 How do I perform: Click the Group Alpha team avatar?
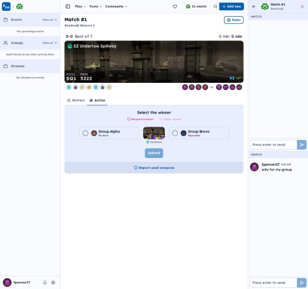click(94, 133)
